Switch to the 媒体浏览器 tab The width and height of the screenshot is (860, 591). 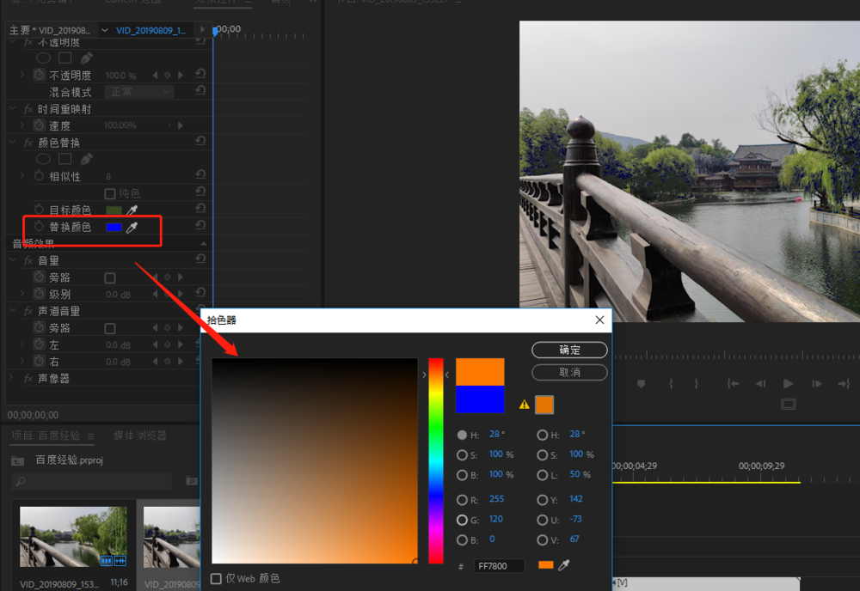pos(140,436)
